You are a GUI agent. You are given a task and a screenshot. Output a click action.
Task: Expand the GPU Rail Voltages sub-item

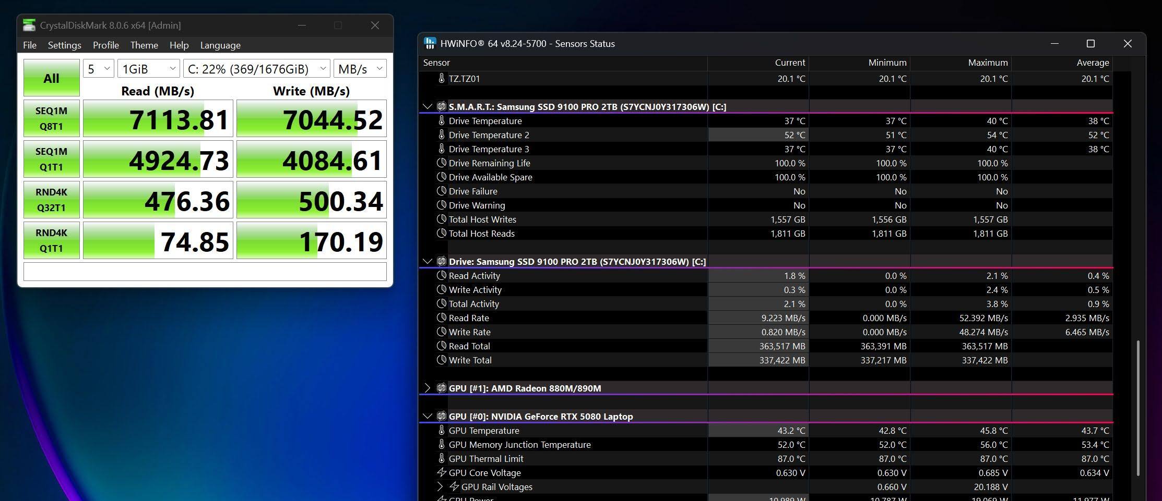[440, 486]
